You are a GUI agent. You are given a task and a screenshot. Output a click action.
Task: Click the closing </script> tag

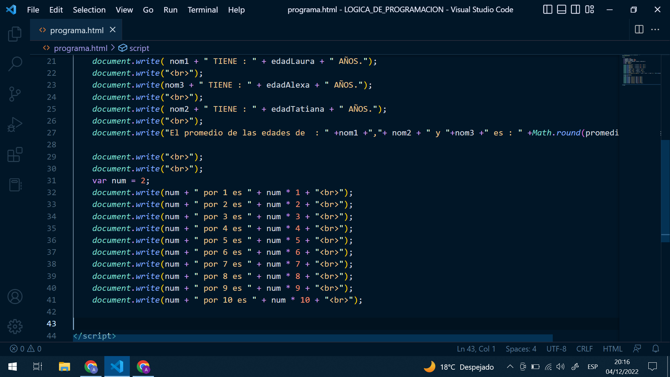point(94,336)
